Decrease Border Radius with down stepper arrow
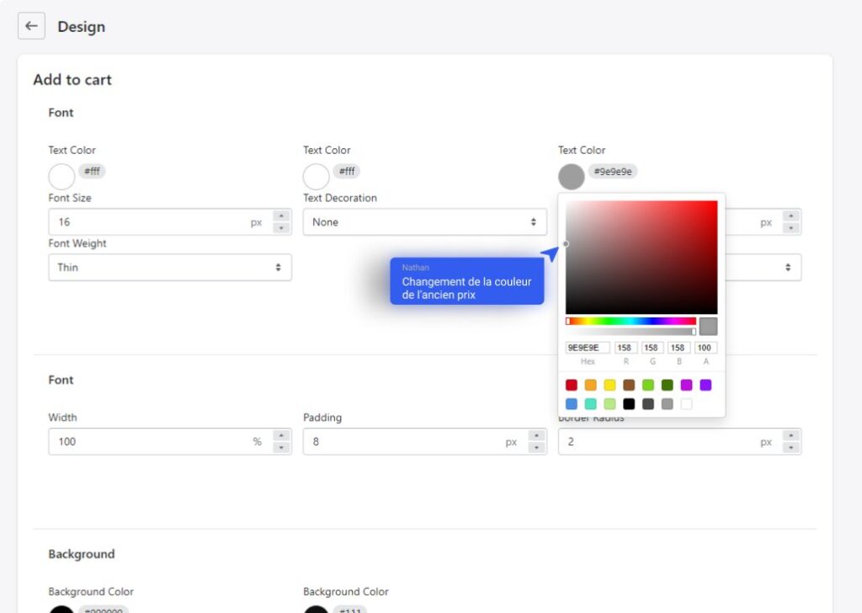Image resolution: width=862 pixels, height=613 pixels. pos(790,447)
